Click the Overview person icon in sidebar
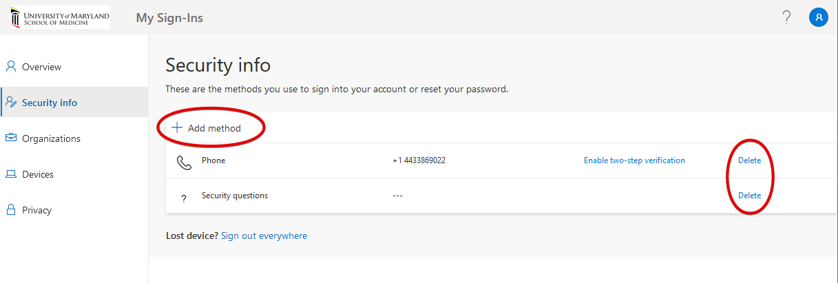838x283 pixels. [x=11, y=67]
